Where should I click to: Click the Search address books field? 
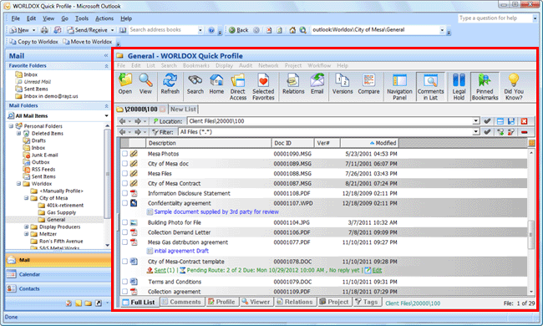pyautogui.click(x=162, y=30)
